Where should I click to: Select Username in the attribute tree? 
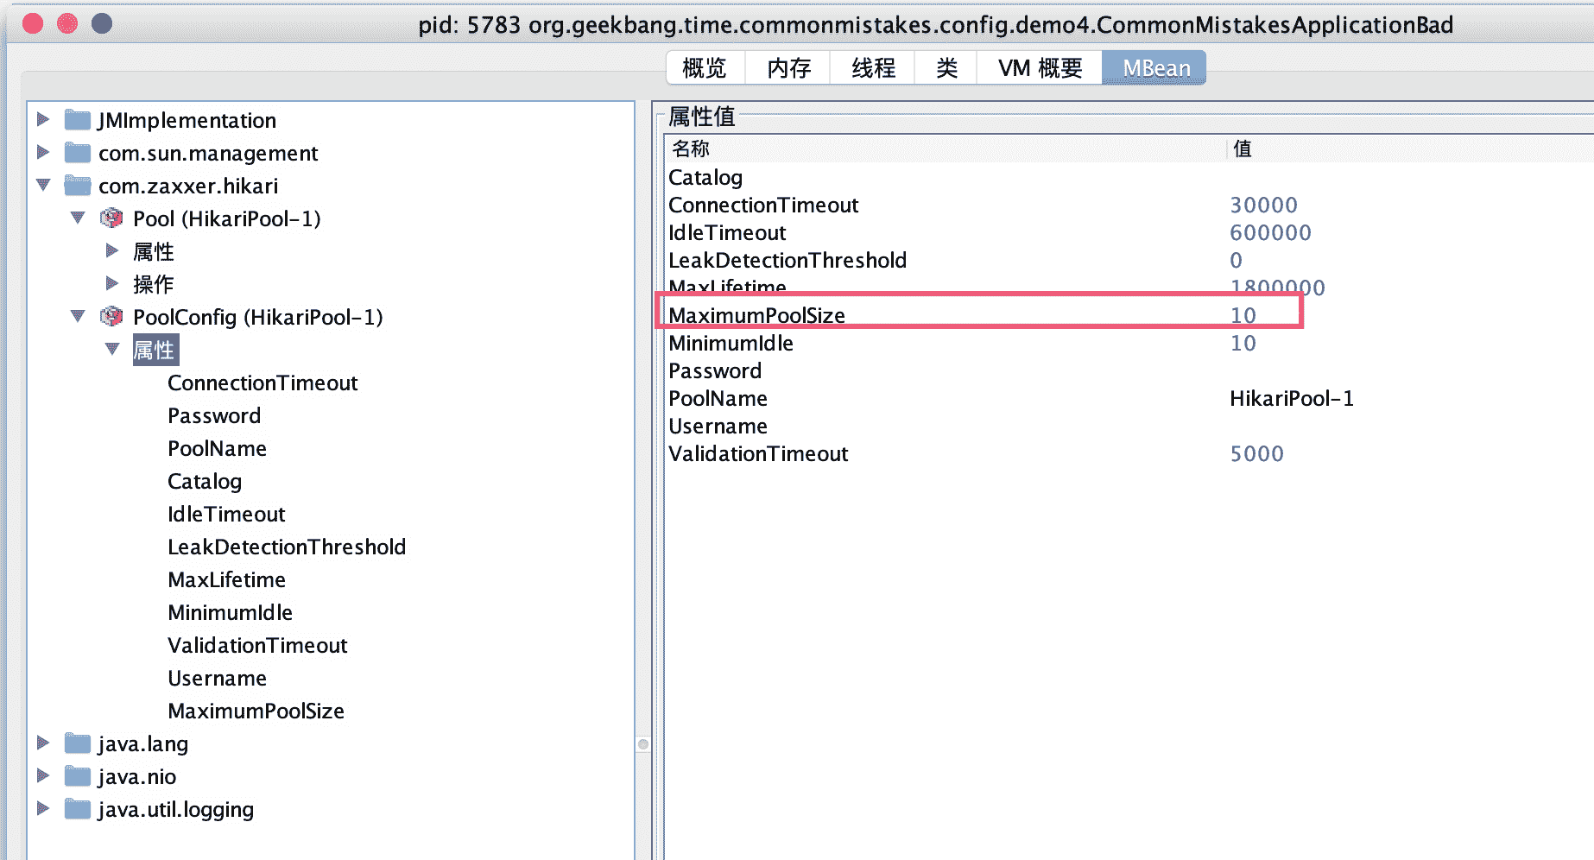(218, 678)
